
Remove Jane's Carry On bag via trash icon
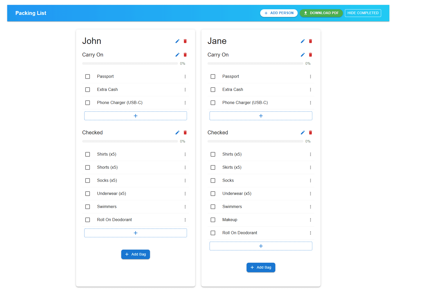click(311, 55)
